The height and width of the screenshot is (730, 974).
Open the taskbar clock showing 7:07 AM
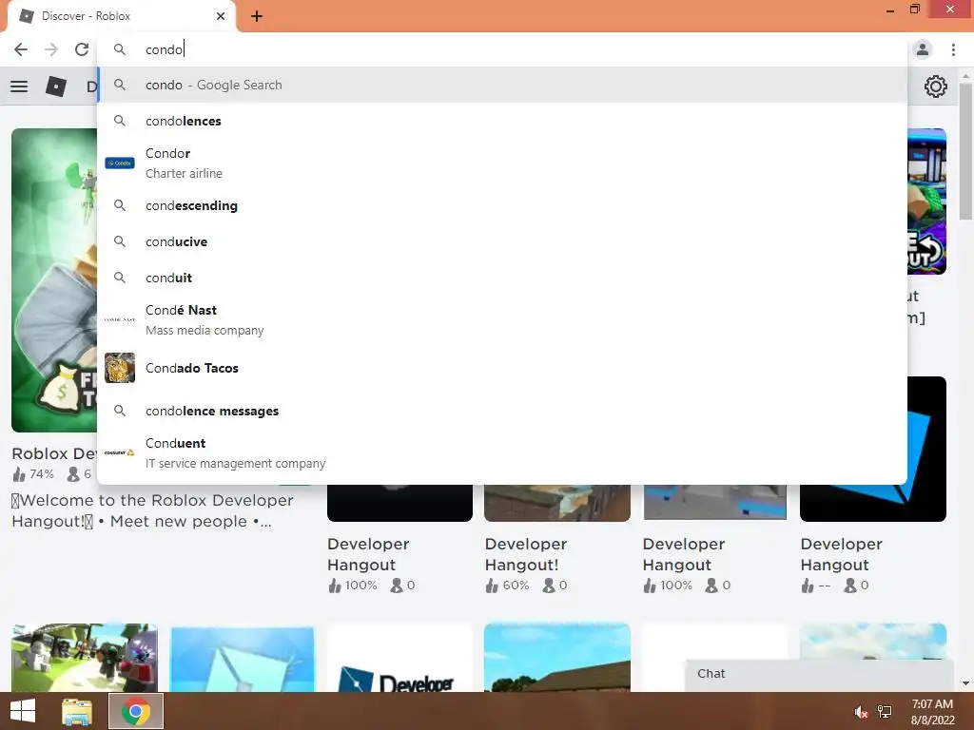pyautogui.click(x=932, y=712)
